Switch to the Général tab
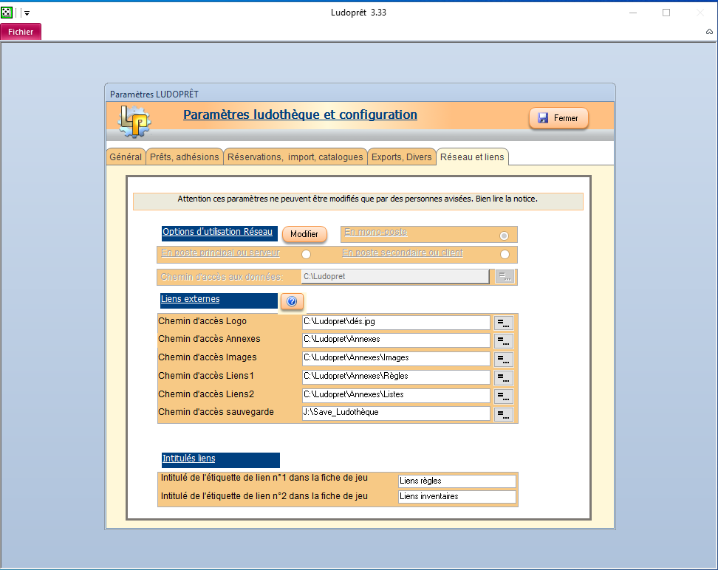The width and height of the screenshot is (718, 570). point(126,157)
